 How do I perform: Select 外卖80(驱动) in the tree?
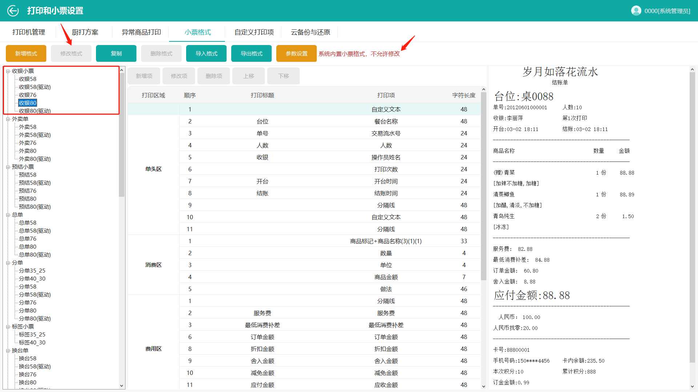35,159
